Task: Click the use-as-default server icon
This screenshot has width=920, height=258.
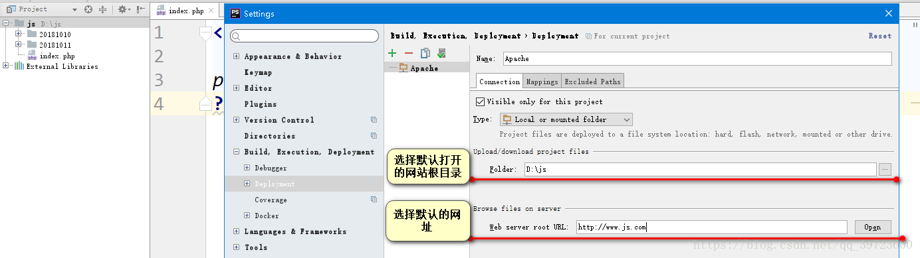Action: [x=441, y=53]
